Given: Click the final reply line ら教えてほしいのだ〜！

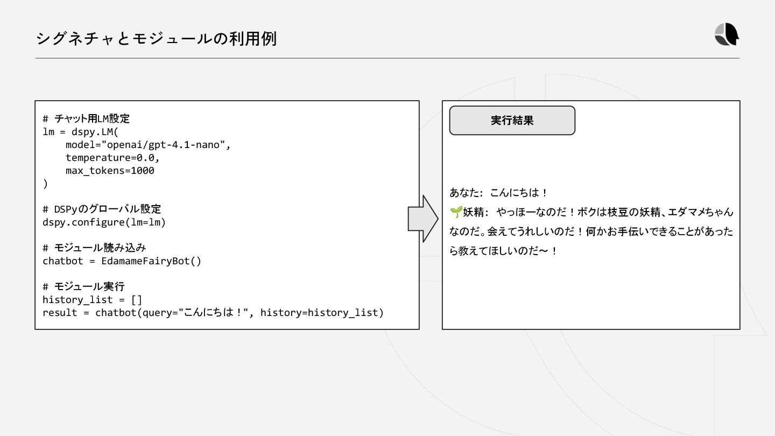Looking at the screenshot, I should click(504, 251).
